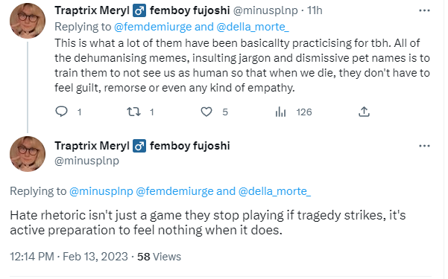
Task: Open the 11h timestamp of first tweet
Action: (315, 10)
